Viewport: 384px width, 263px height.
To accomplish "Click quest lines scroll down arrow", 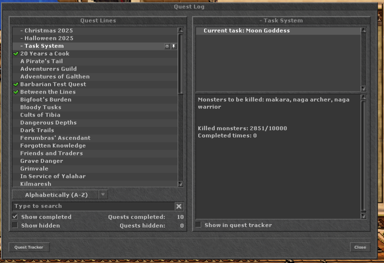I will click(180, 184).
